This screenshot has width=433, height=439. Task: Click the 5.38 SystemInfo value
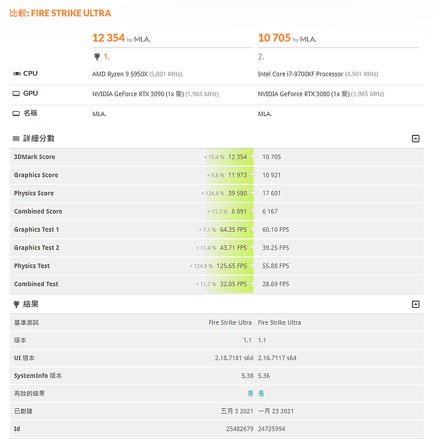[x=247, y=376]
